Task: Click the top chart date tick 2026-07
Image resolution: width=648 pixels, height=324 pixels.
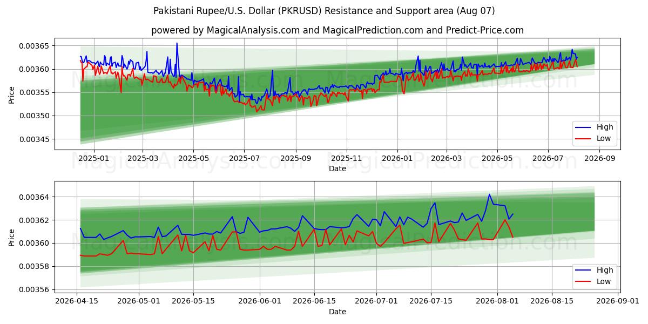Action: pyautogui.click(x=548, y=158)
